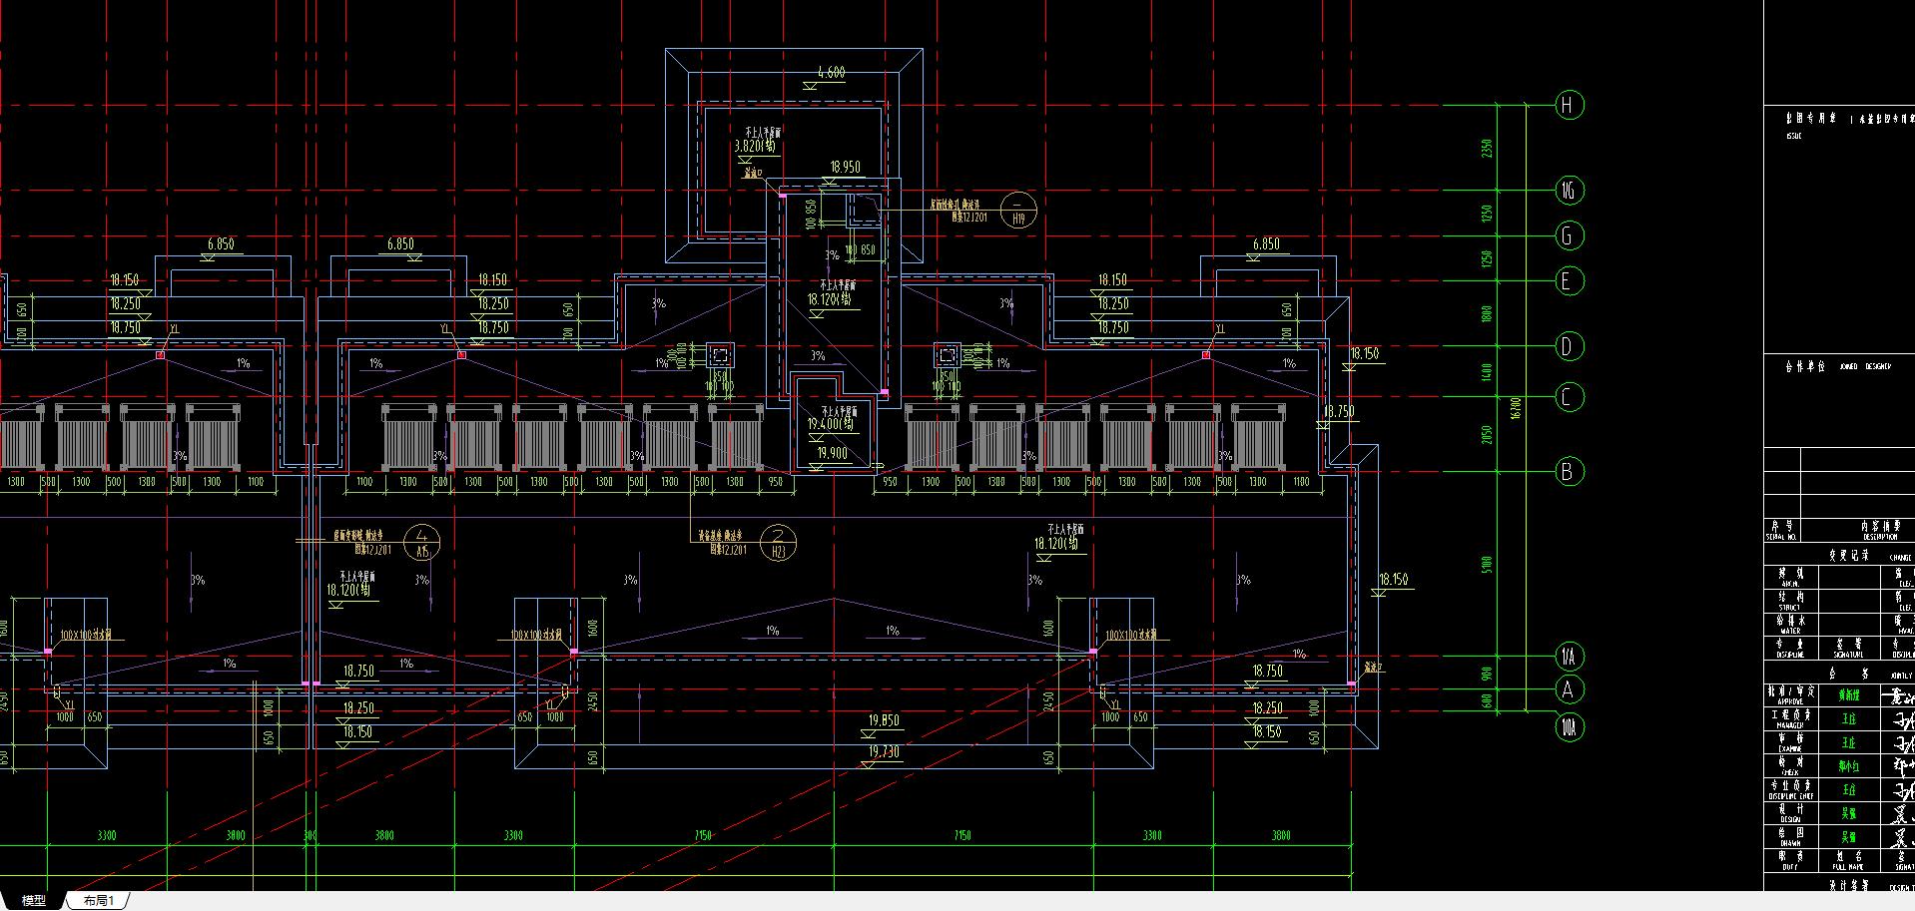
Task: Click the 19.900 elevation mark
Action: coord(832,453)
